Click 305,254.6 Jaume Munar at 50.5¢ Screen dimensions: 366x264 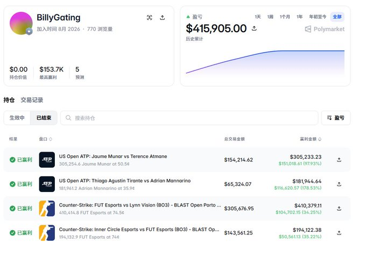(94, 164)
